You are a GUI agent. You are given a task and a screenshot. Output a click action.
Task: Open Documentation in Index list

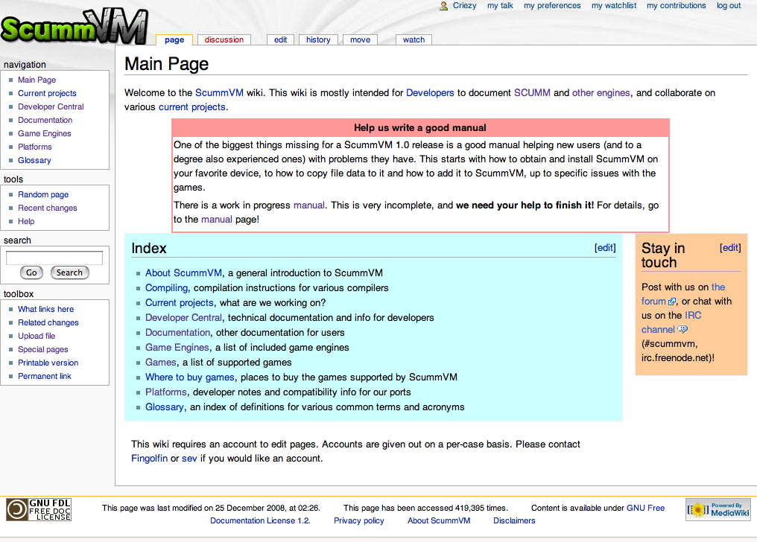tap(177, 334)
